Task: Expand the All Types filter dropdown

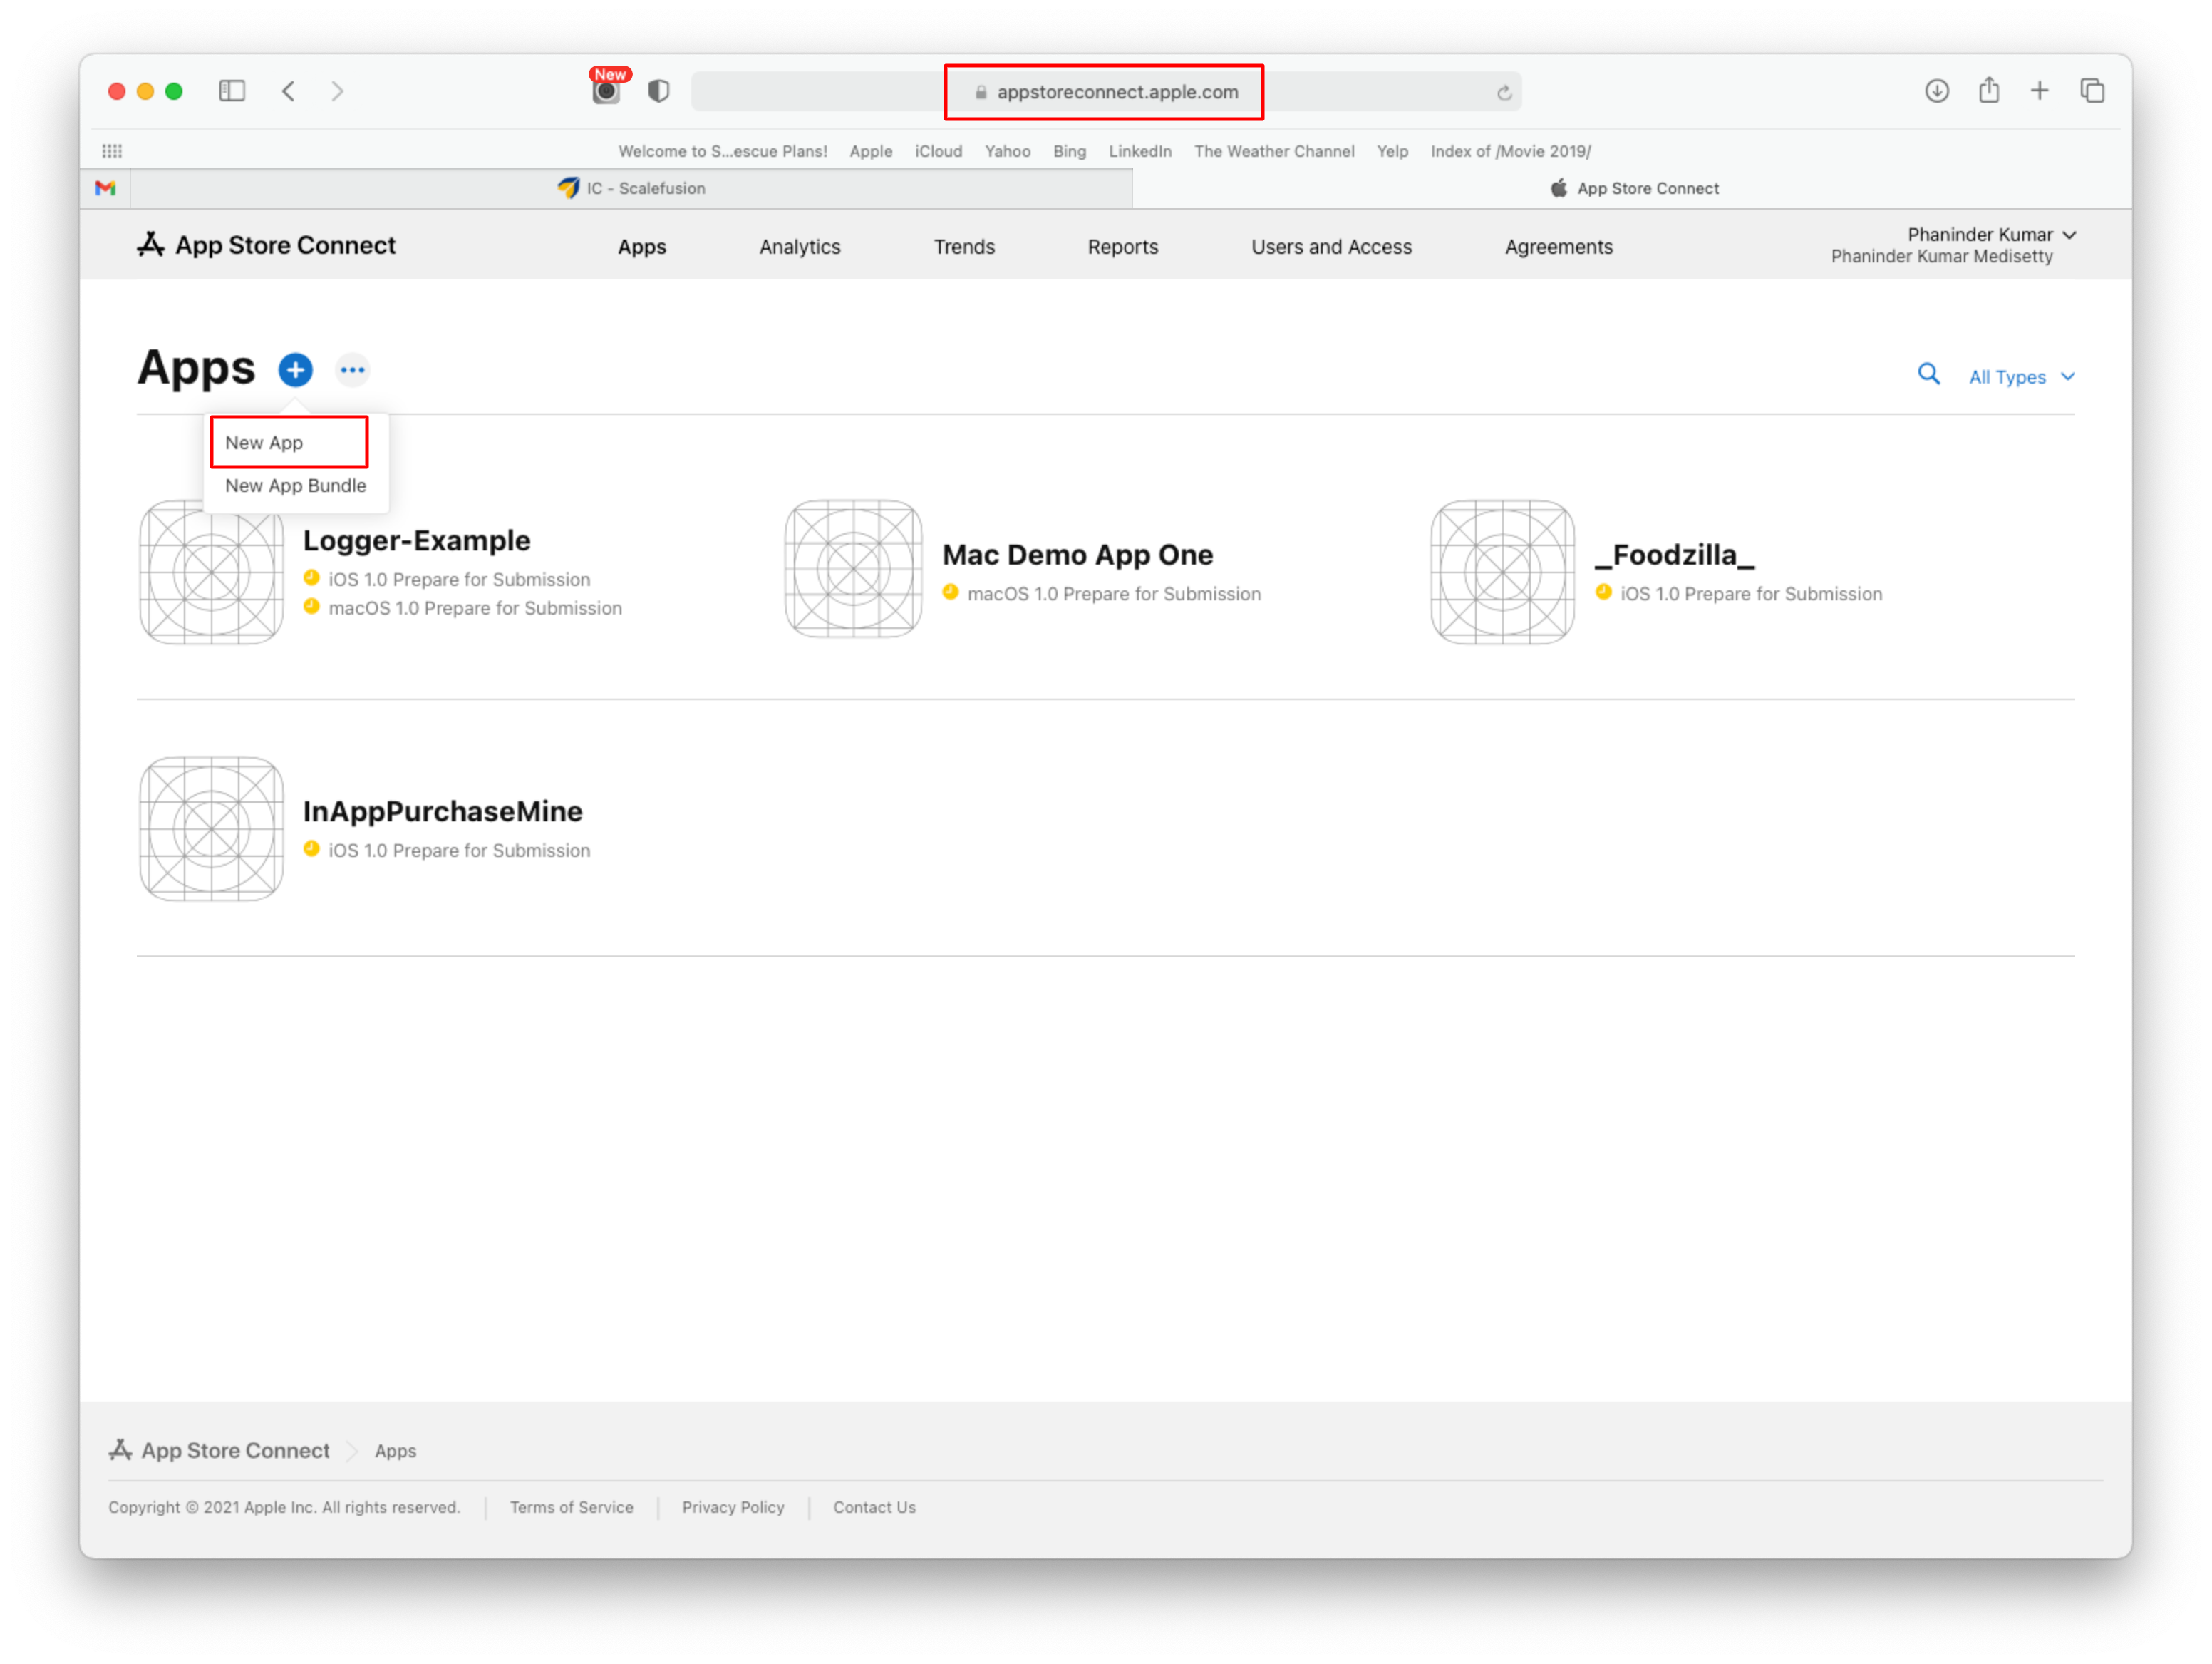Action: pos(2021,377)
